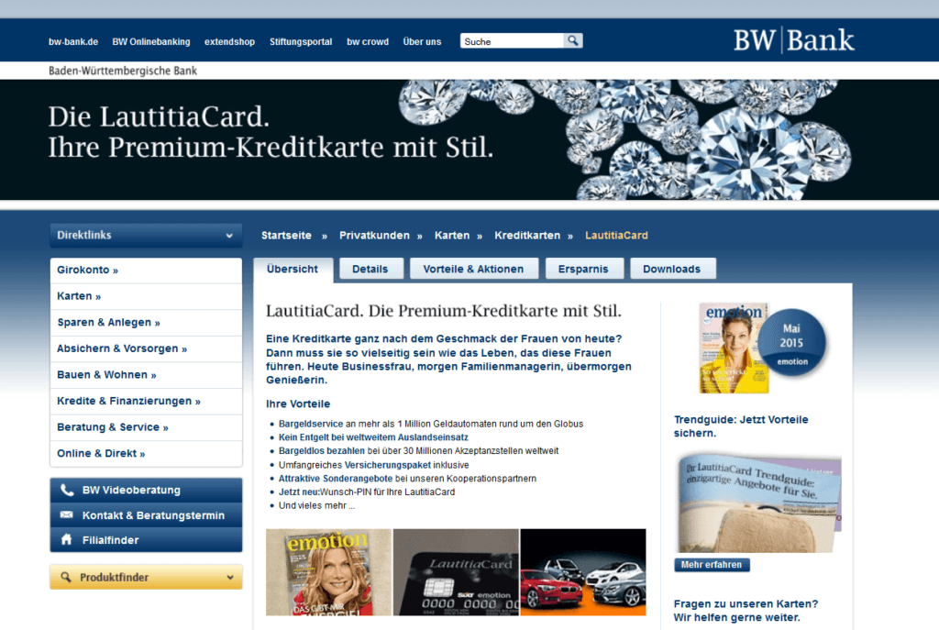Click the emotion magazine cover thumbnail at bottom
The image size is (939, 630).
pyautogui.click(x=329, y=572)
